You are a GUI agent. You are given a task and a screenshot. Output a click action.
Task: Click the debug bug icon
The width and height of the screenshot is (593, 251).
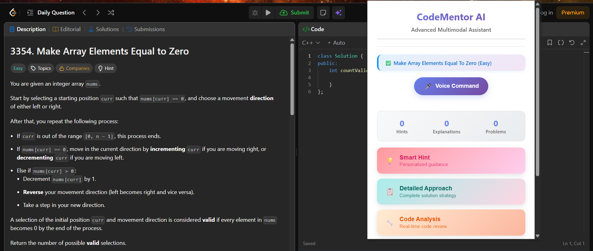pos(255,13)
